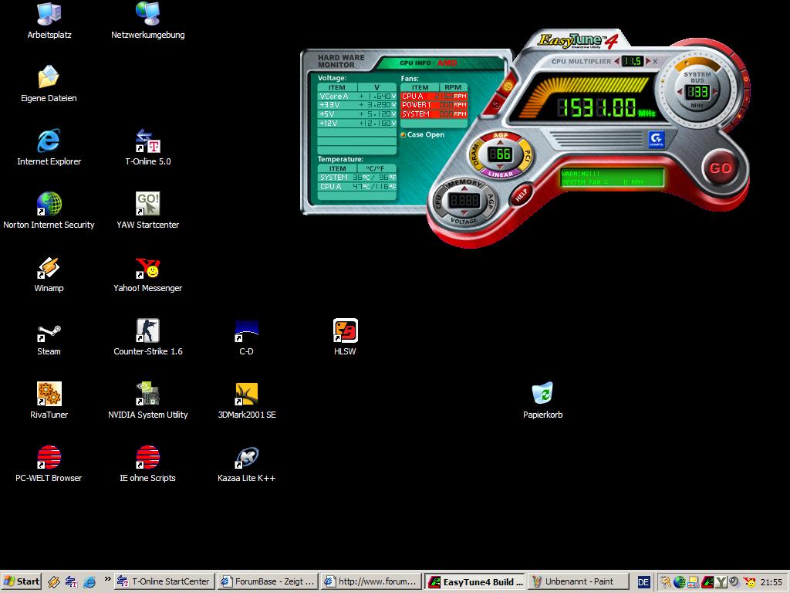The width and height of the screenshot is (790, 593).
Task: Select AGP on voltage dial
Action: [490, 202]
